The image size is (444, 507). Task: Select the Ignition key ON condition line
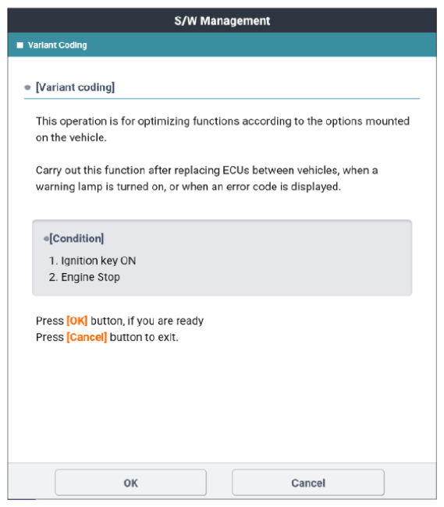93,261
